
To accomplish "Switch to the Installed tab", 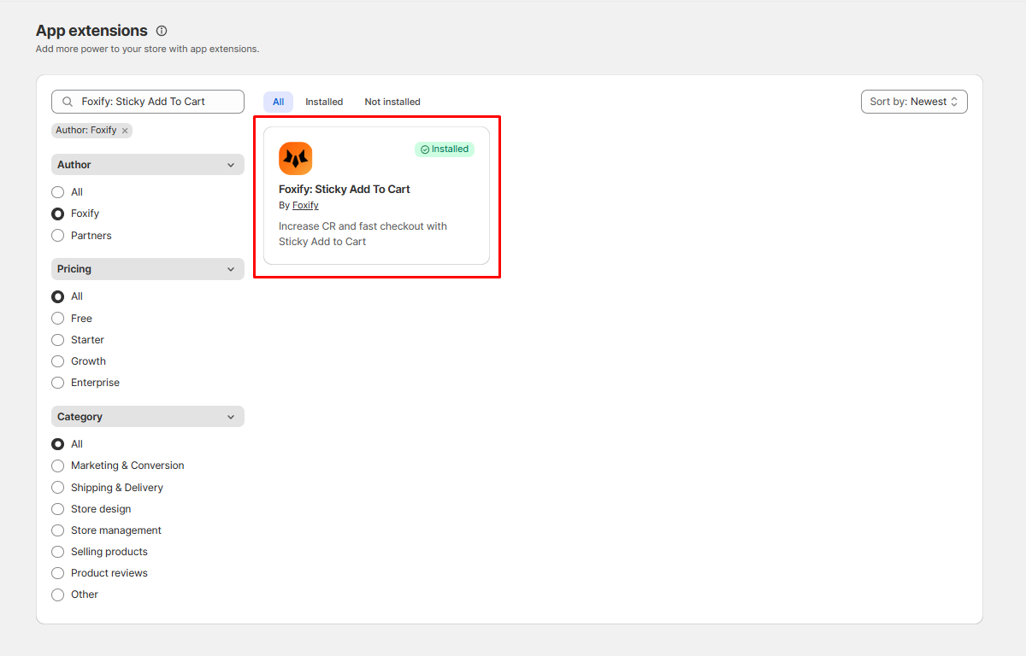I will [x=324, y=102].
